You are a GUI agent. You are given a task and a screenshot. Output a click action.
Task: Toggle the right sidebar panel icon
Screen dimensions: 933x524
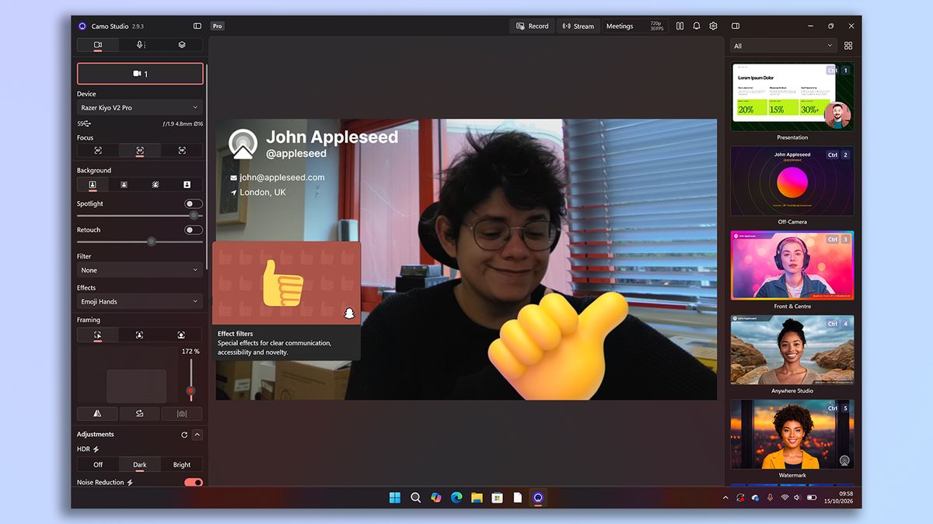(736, 26)
